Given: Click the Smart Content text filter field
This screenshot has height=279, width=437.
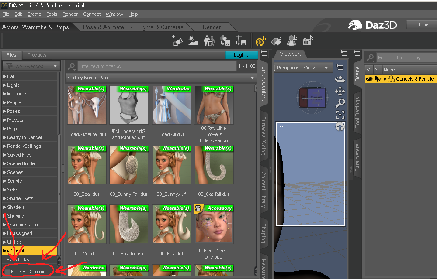Looking at the screenshot, I should pos(157,66).
